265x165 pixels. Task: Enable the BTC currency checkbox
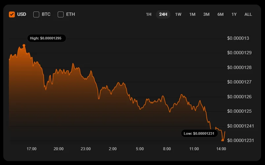point(36,14)
